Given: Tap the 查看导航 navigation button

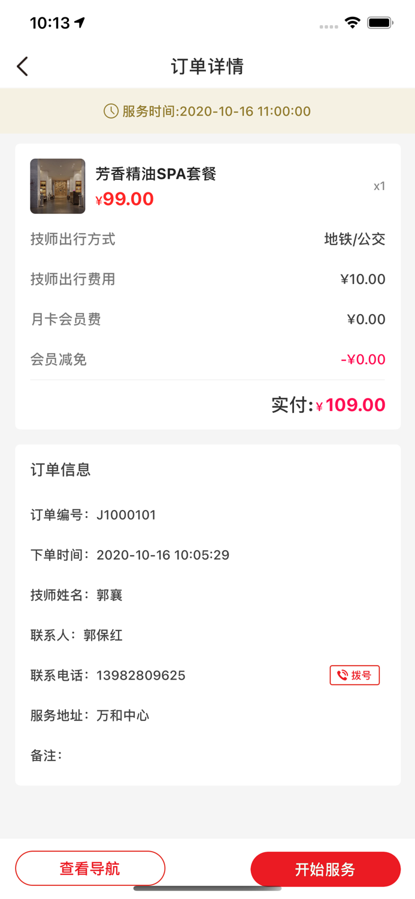Looking at the screenshot, I should click(90, 868).
